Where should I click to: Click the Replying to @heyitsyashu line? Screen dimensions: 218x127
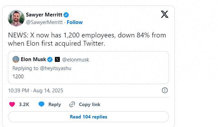42,68
